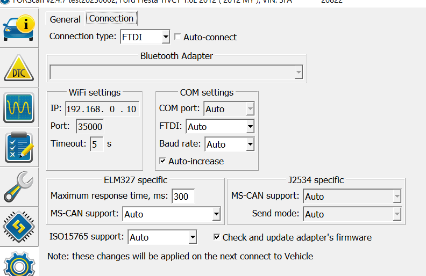
Task: Open the oscilloscope live data dashboard
Action: (19, 107)
